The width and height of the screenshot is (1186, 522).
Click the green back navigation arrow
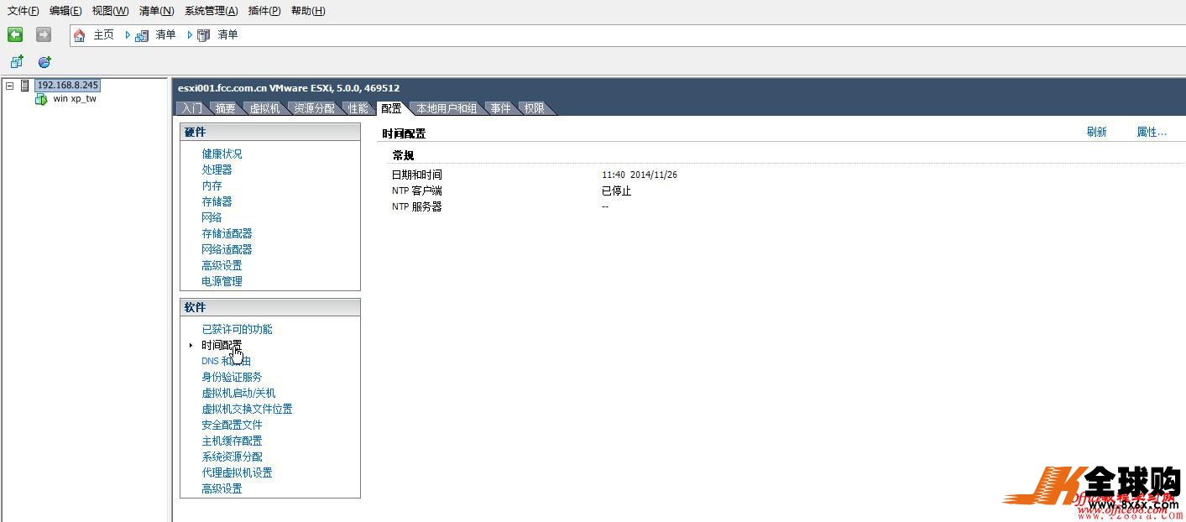(15, 34)
